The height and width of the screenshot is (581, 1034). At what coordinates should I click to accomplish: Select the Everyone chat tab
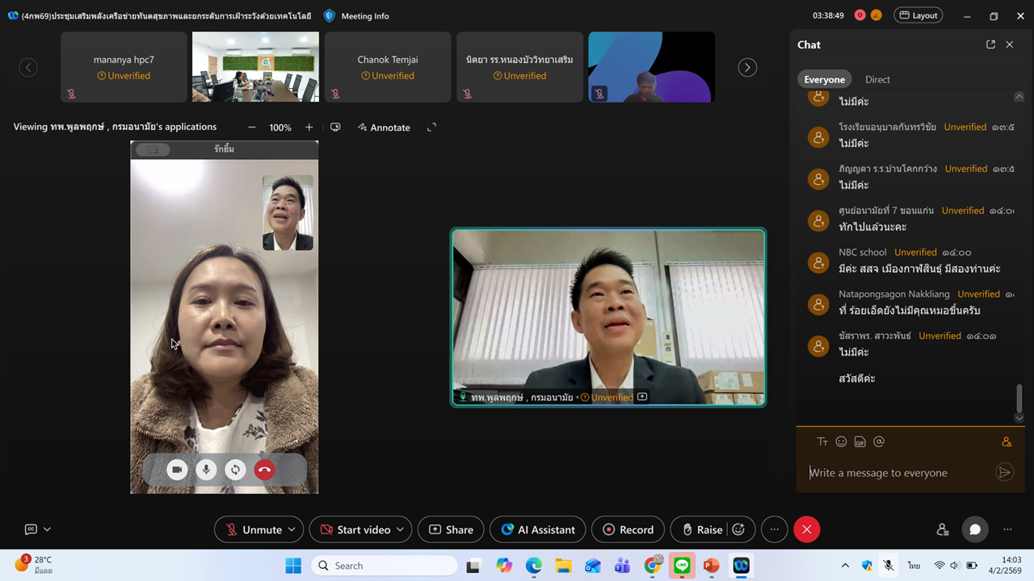click(x=824, y=79)
